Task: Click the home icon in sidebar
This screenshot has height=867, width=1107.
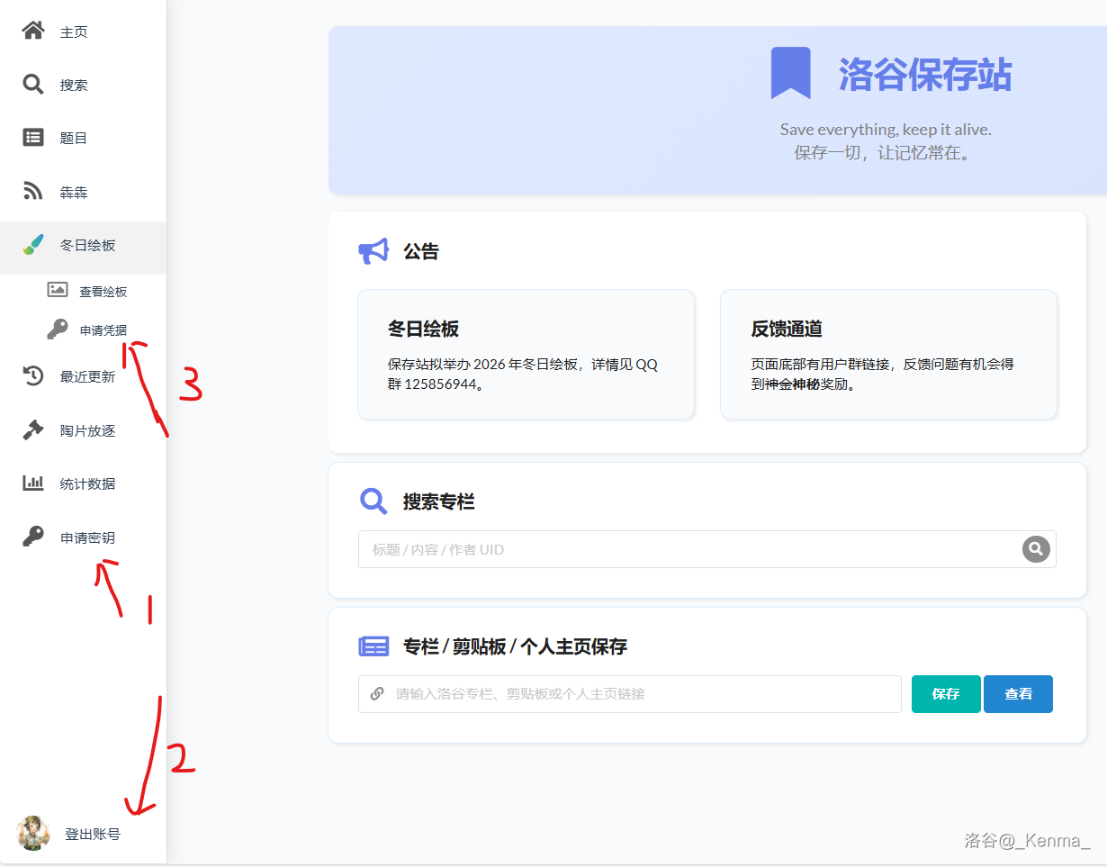Action: [33, 32]
